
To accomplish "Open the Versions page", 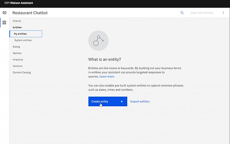I will tap(18, 66).
